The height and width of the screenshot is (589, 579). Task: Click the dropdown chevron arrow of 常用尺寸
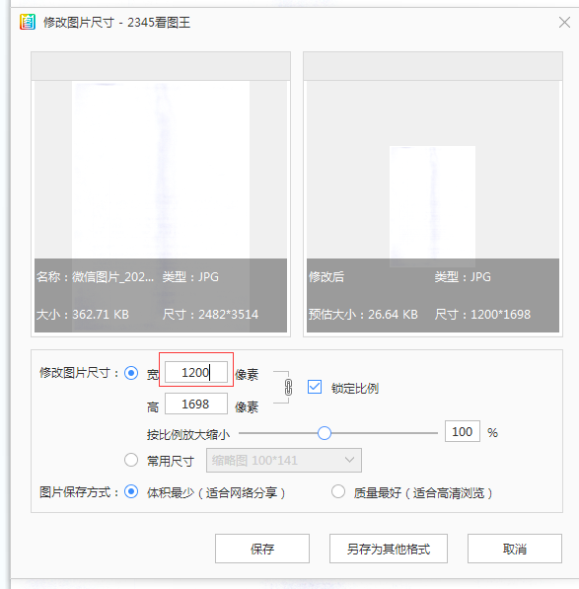pos(349,460)
